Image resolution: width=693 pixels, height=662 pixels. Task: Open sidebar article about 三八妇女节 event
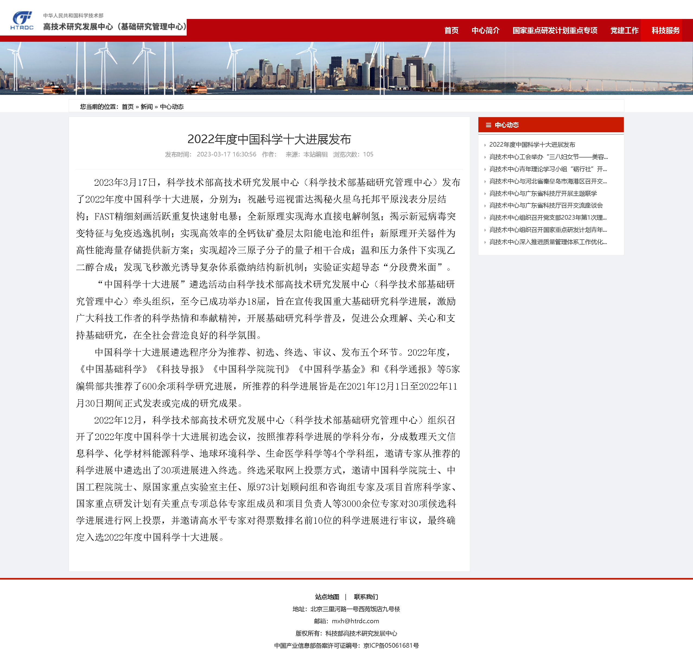[548, 157]
